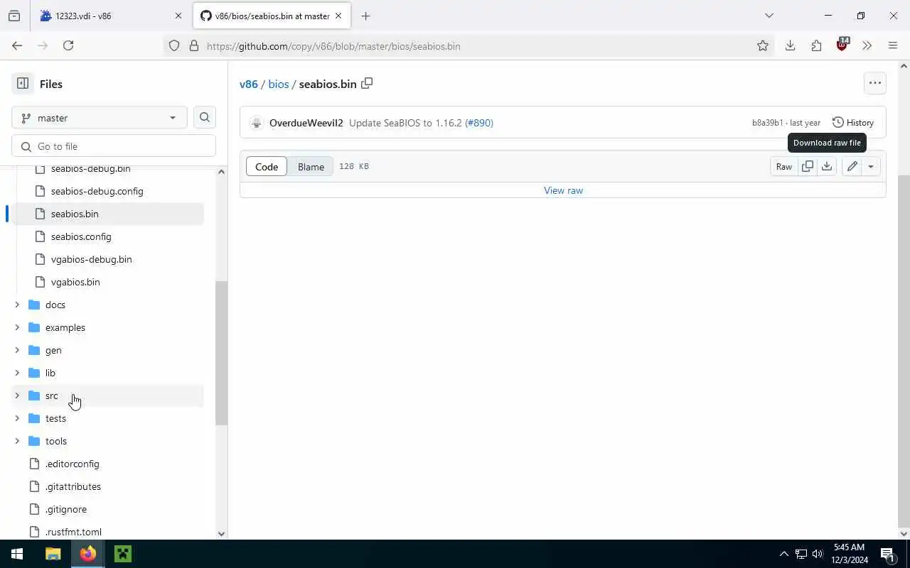Expand the tests folder chevron
This screenshot has width=910, height=568.
tap(17, 418)
